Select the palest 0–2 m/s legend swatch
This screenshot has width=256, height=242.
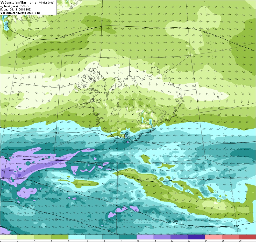pyautogui.click(x=8, y=237)
